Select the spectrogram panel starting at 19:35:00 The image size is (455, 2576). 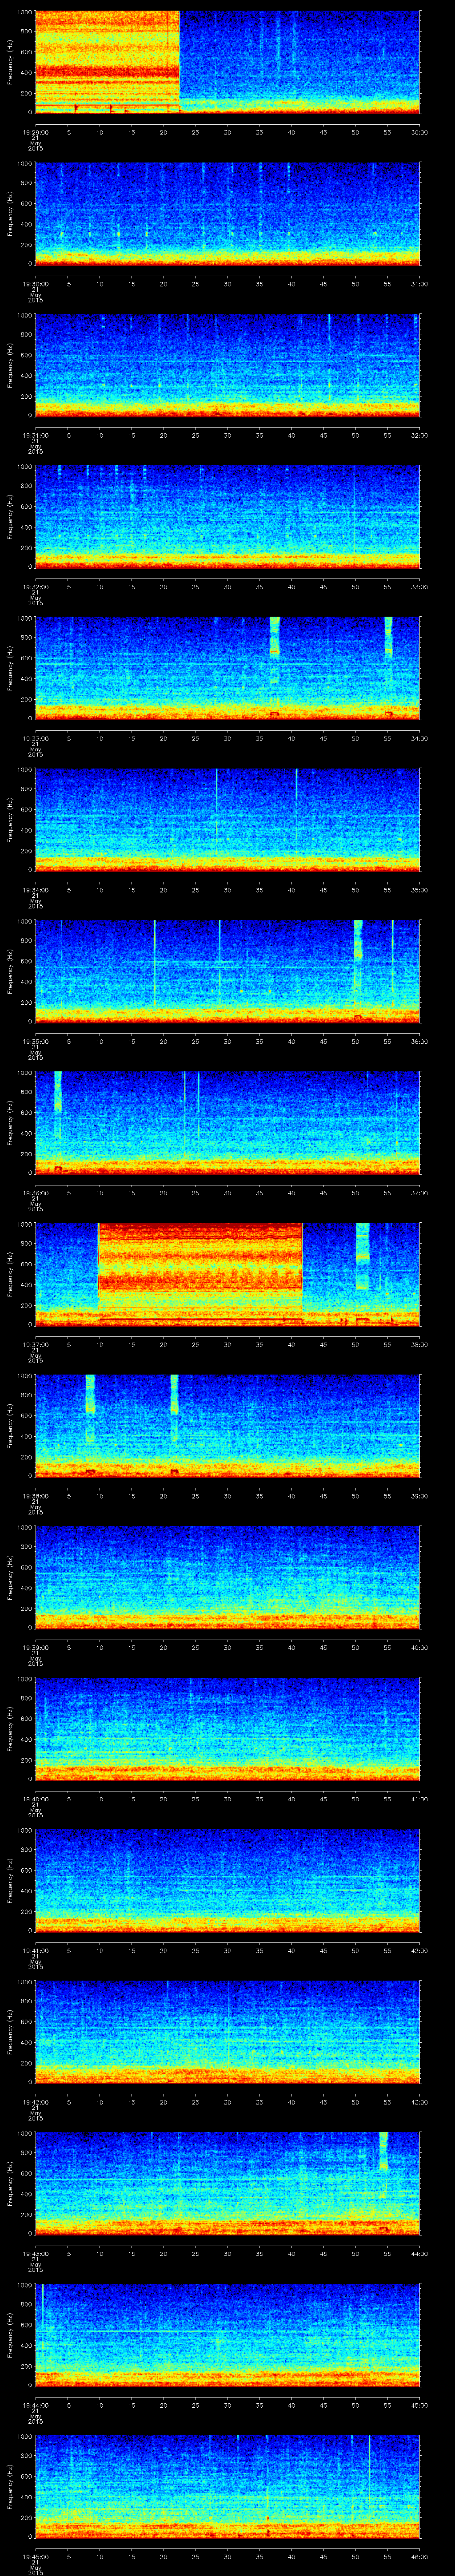pos(227,971)
